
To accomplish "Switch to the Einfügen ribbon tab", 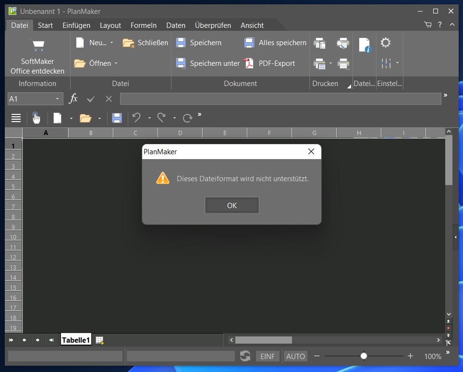I will pos(76,25).
